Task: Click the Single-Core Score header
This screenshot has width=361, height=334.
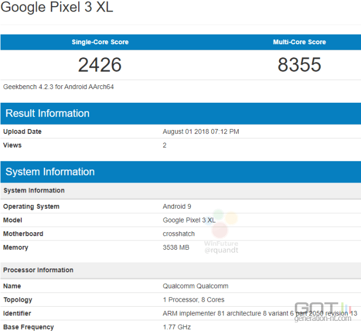Action: [100, 42]
